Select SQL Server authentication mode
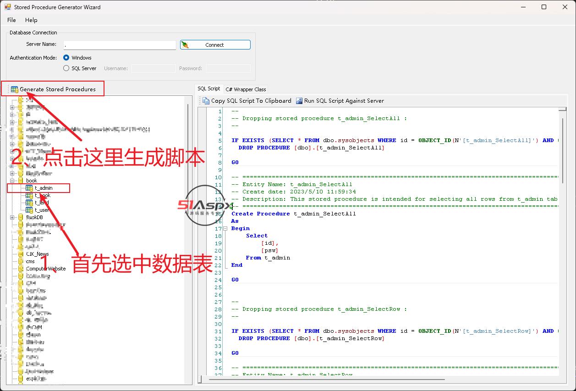 (66, 68)
